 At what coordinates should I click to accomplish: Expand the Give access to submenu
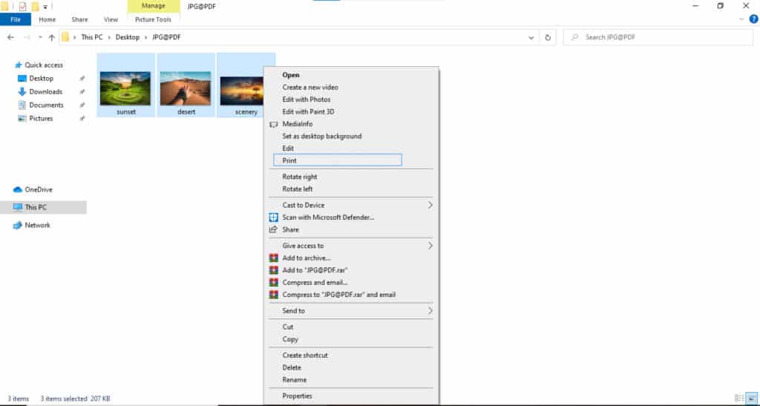pyautogui.click(x=351, y=246)
